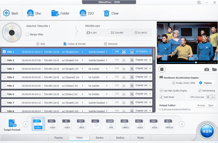Click the Browse output folder button
Viewport: 218px width, 143px height.
pyautogui.click(x=201, y=106)
